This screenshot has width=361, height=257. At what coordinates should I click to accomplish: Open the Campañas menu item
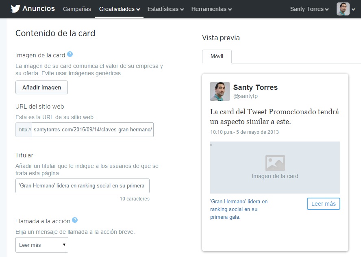coord(77,9)
